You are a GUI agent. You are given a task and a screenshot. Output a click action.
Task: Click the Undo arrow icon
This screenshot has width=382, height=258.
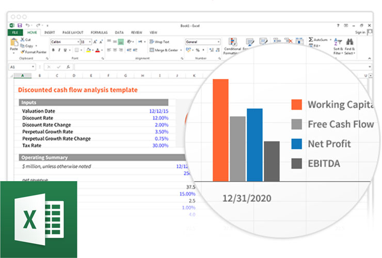pos(27,25)
